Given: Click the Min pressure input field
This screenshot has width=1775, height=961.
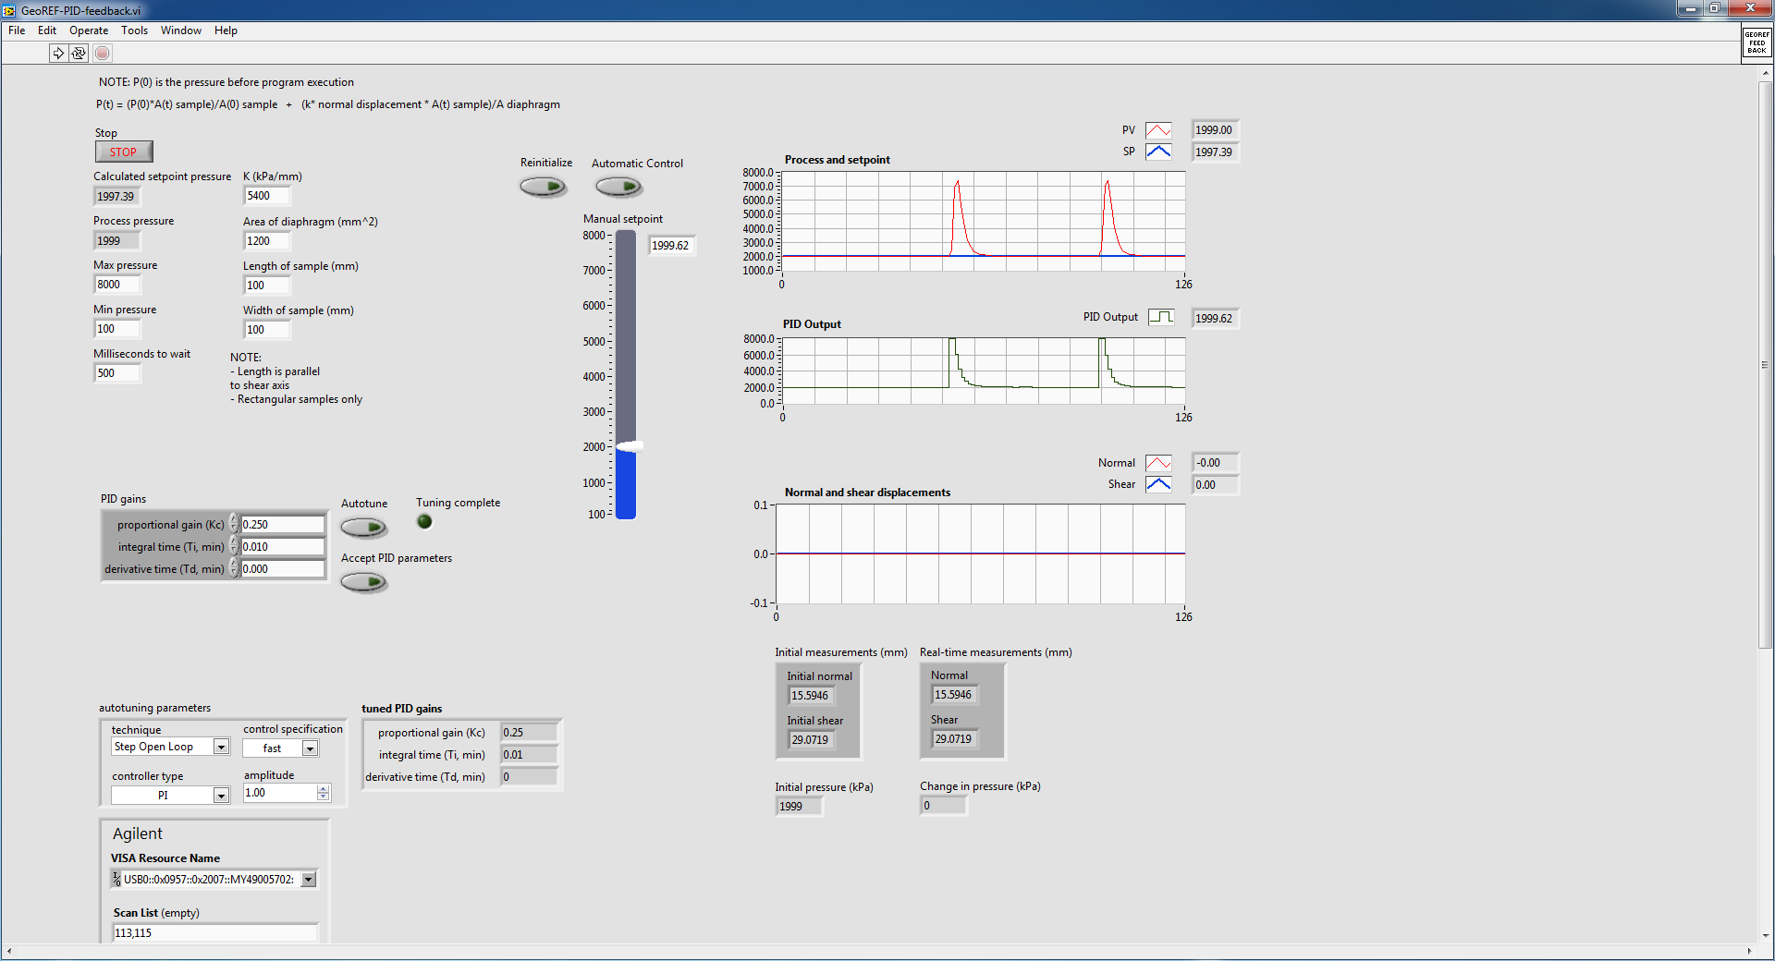Looking at the screenshot, I should [x=117, y=329].
